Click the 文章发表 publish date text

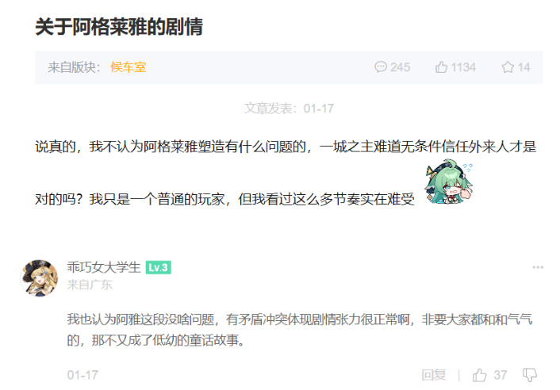[x=289, y=108]
